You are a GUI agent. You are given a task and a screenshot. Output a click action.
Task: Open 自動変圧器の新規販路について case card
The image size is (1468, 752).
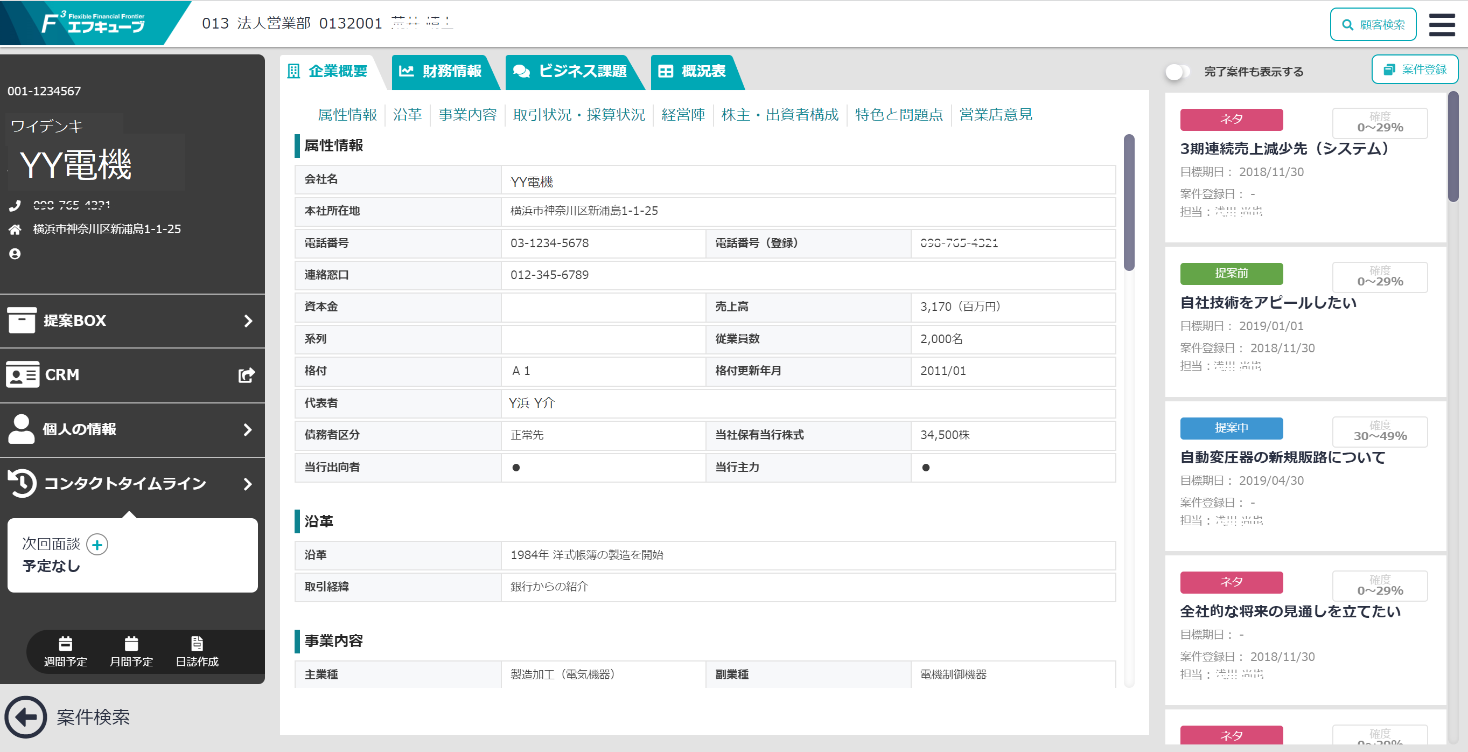point(1282,457)
